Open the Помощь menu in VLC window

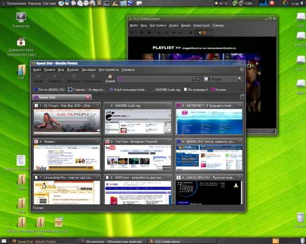[x=218, y=26]
